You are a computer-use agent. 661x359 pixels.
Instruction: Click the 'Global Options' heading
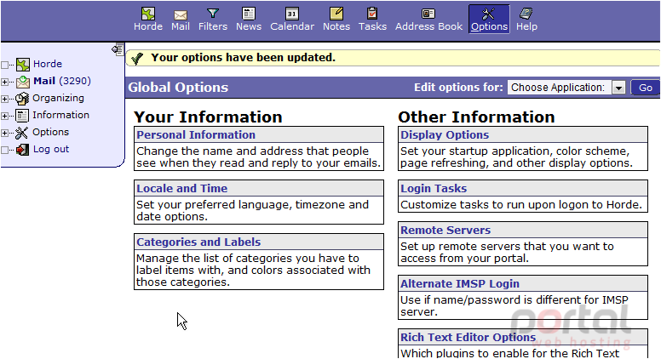click(178, 87)
